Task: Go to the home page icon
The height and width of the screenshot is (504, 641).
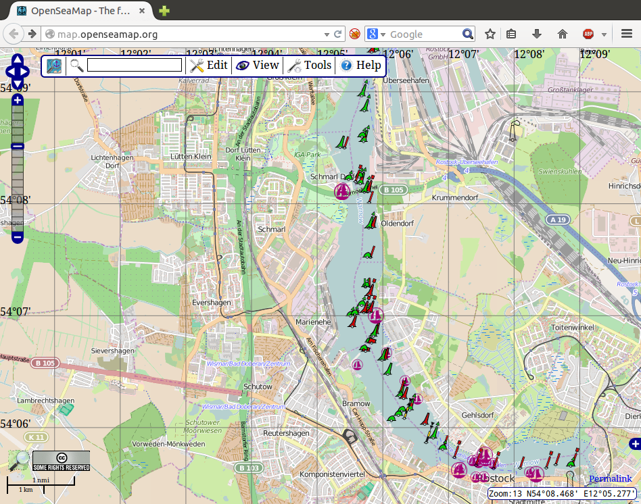Action: click(563, 34)
